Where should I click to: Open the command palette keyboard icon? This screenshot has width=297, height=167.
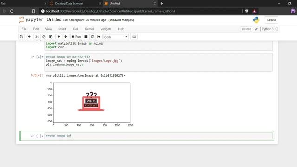[x=134, y=37]
